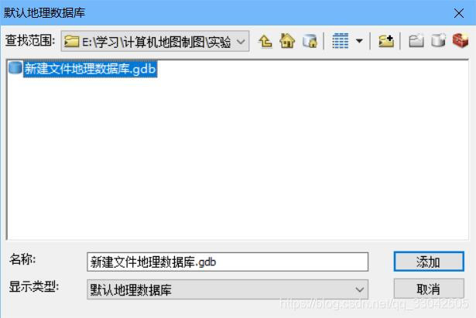Create a new folder
The image size is (476, 318).
click(416, 41)
